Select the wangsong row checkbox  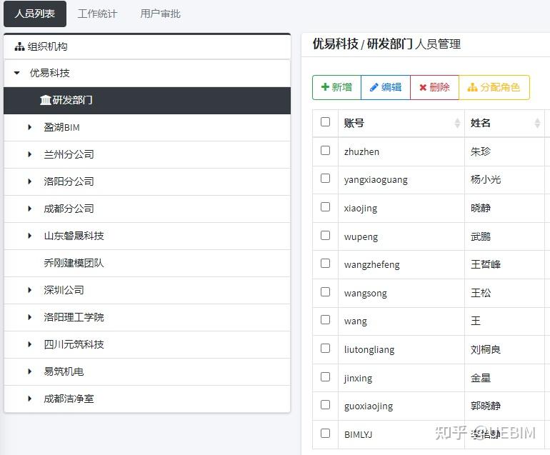click(x=326, y=291)
